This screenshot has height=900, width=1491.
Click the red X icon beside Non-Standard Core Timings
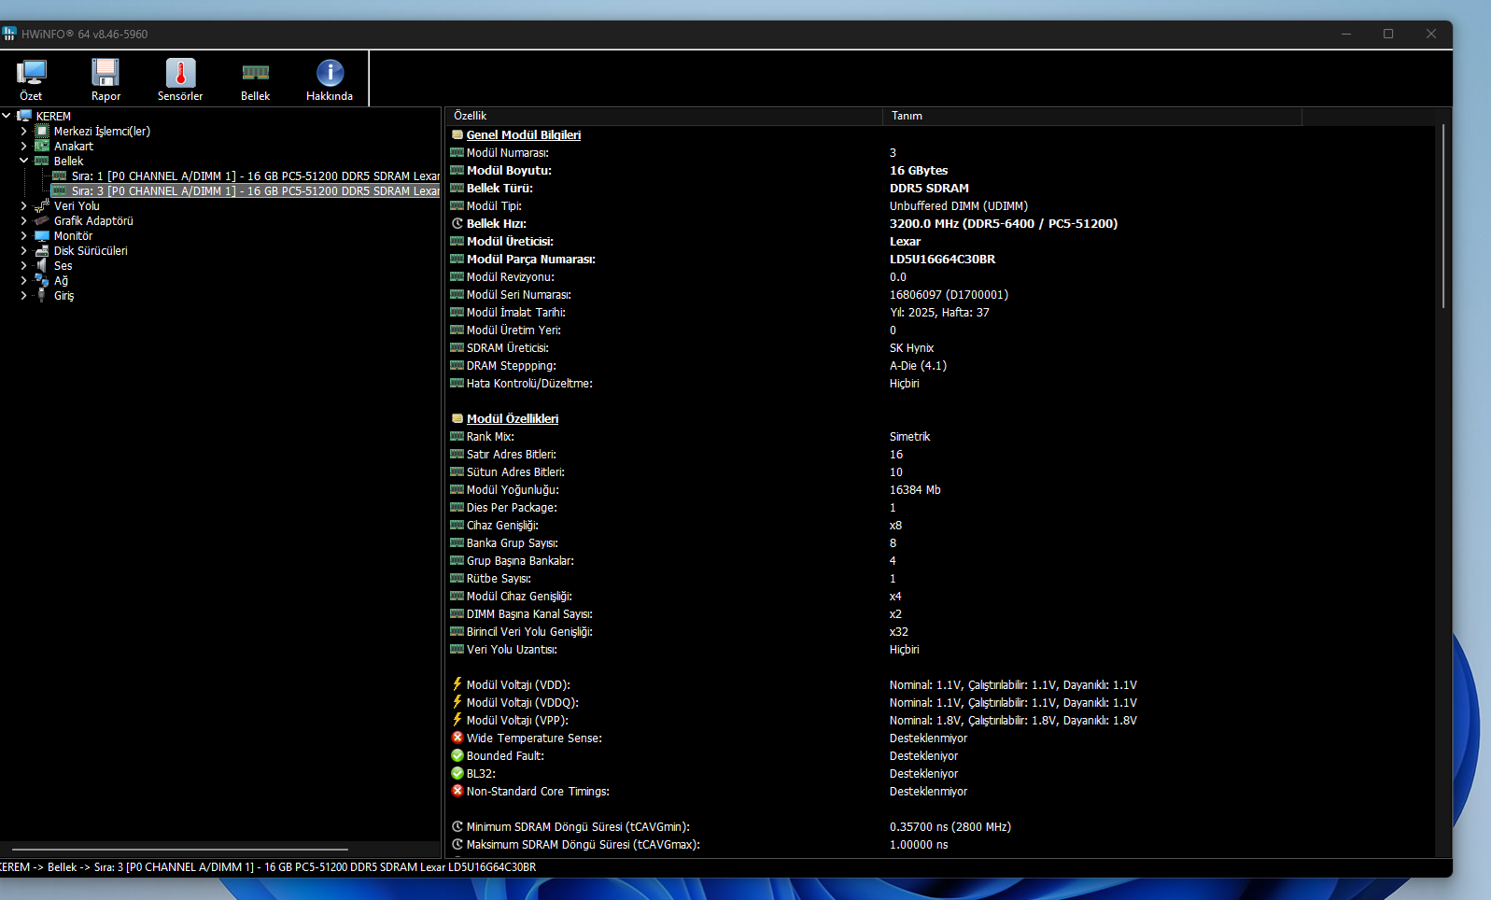(457, 791)
